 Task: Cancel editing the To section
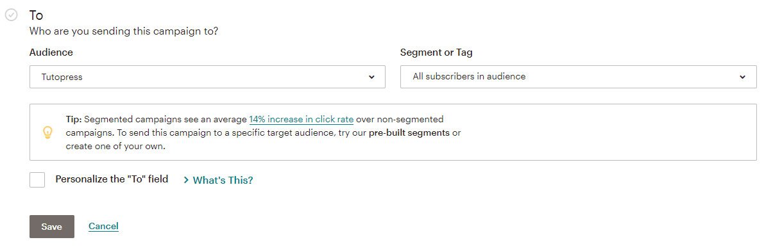click(103, 226)
